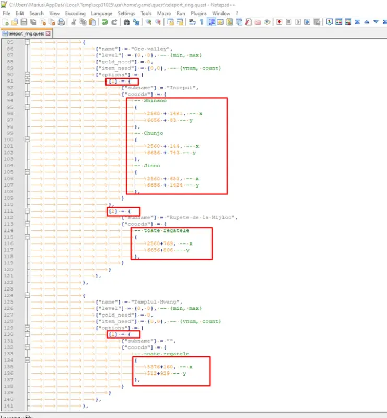Viewport: 387px width, 418px height.
Task: Collapse the coords fold at line 93
Action: point(27,94)
